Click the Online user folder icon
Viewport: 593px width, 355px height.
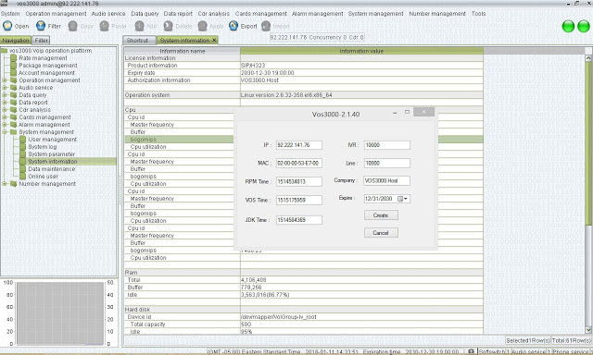[22, 177]
